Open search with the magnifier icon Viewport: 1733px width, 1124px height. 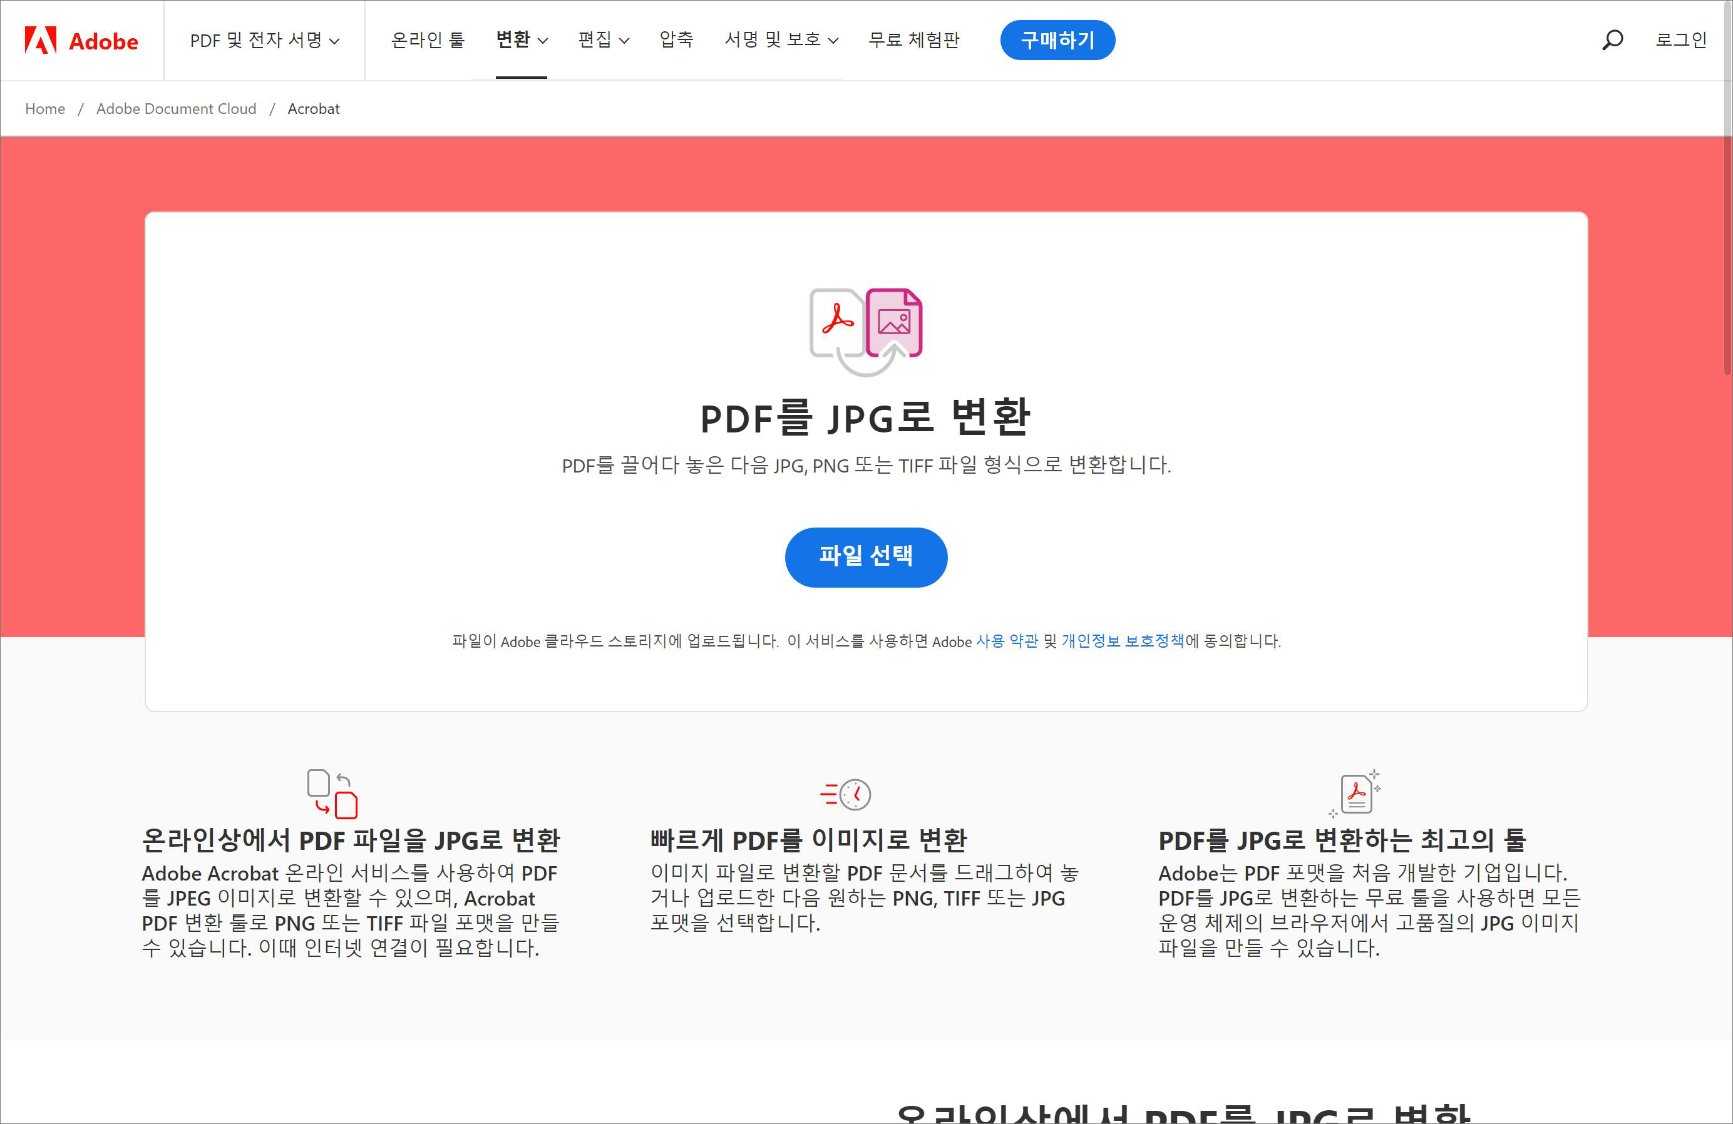(x=1612, y=39)
